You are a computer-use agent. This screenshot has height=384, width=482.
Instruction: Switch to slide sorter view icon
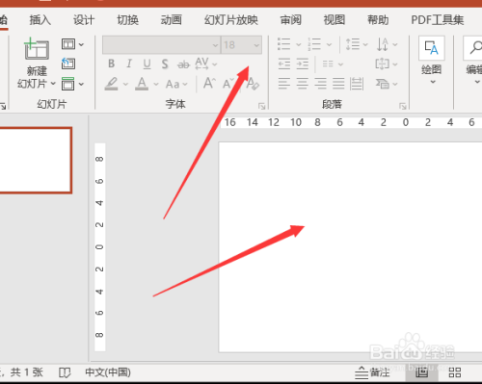pos(455,372)
